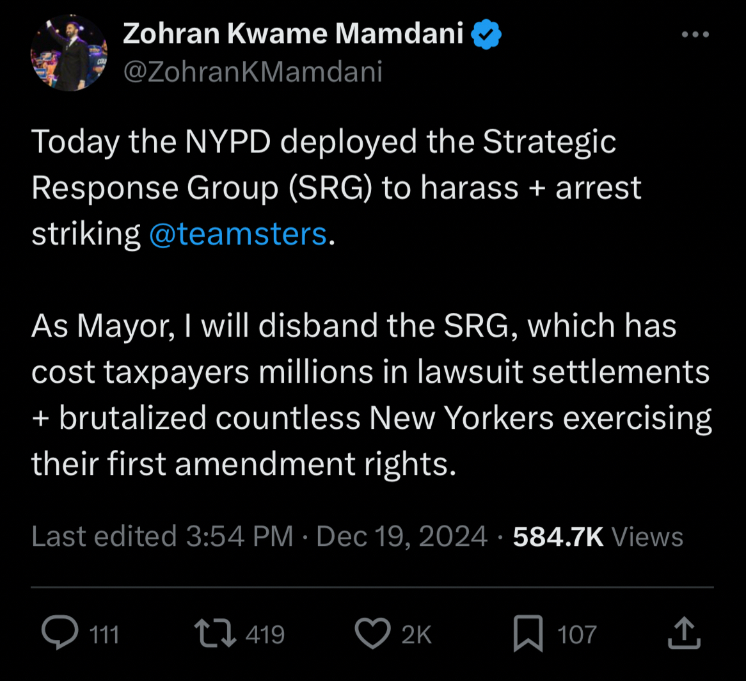
Task: Open Zohran Kwame Mamdani's profile picture
Action: pos(69,53)
